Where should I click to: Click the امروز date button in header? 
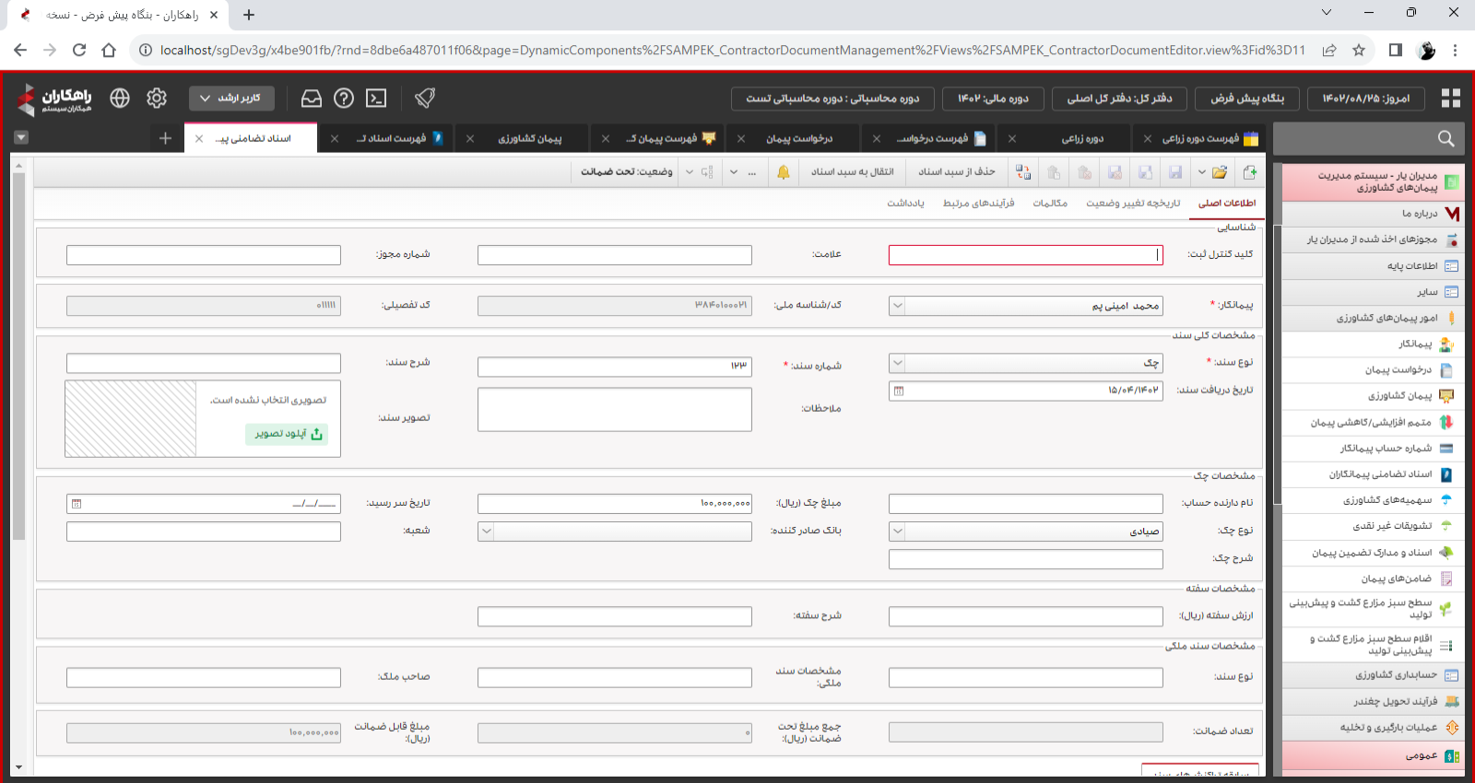(x=1366, y=99)
